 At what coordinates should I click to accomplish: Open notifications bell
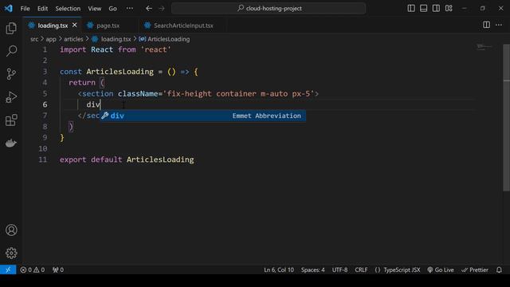[x=499, y=269]
